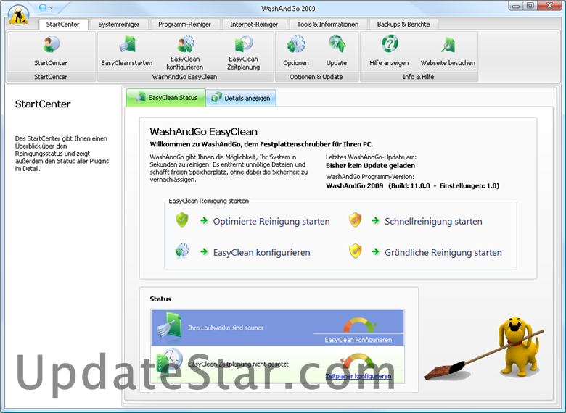Viewport: 566px width, 413px height.
Task: Click the Info & Hilfe group label
Action: pyautogui.click(x=419, y=77)
